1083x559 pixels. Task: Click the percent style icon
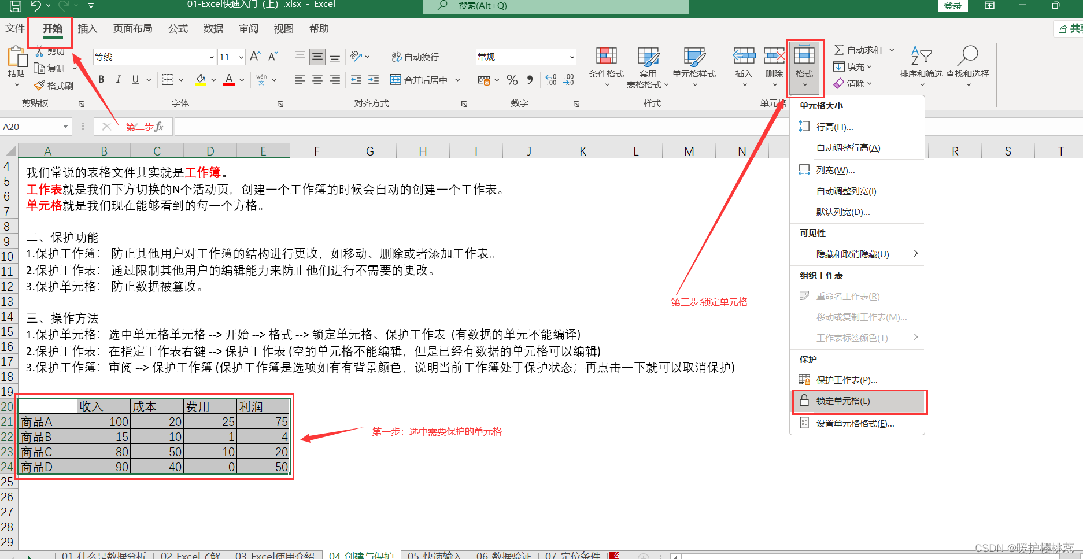click(x=512, y=80)
